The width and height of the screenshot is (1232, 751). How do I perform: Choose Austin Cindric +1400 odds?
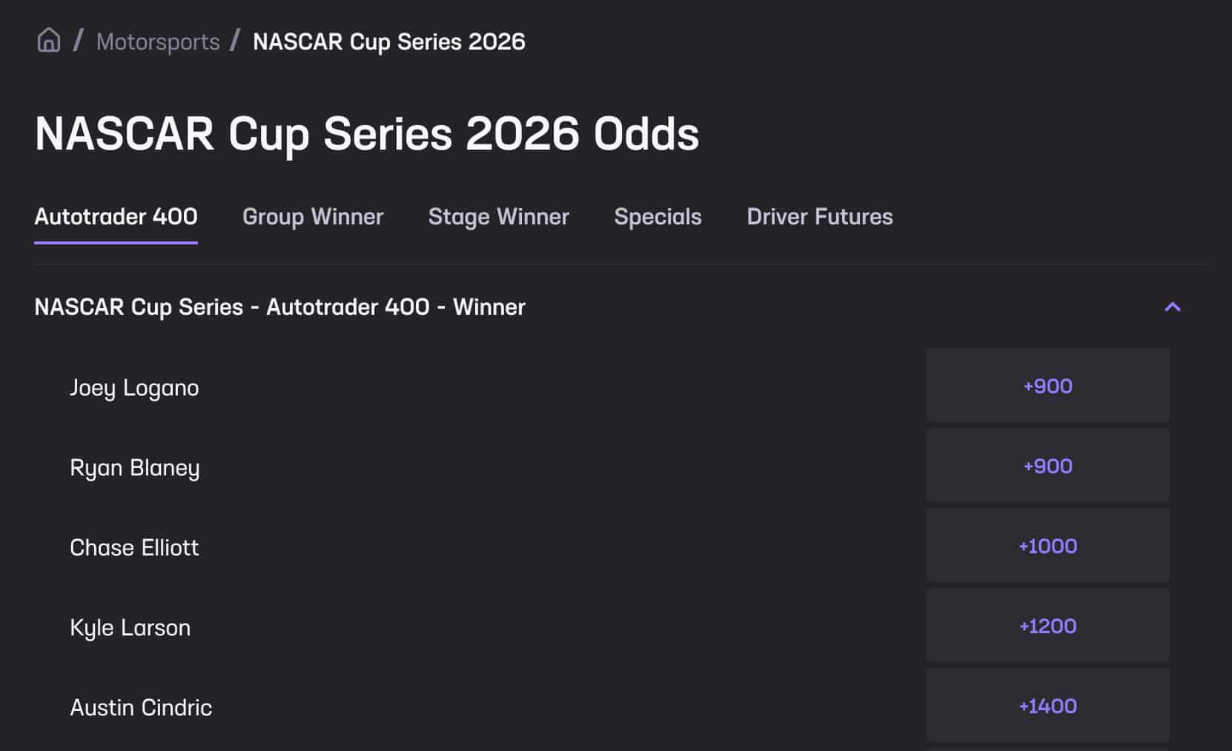point(1047,706)
